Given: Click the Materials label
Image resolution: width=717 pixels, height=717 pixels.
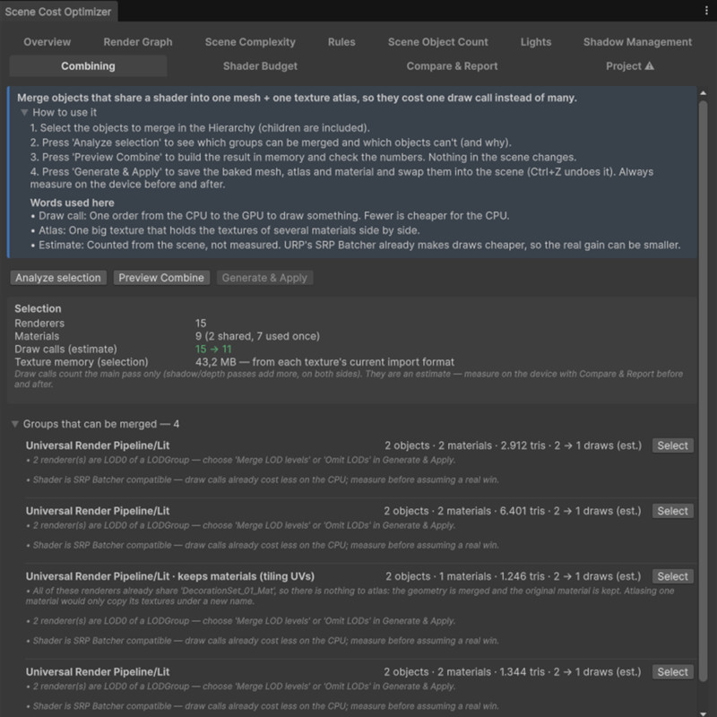Looking at the screenshot, I should 37,336.
